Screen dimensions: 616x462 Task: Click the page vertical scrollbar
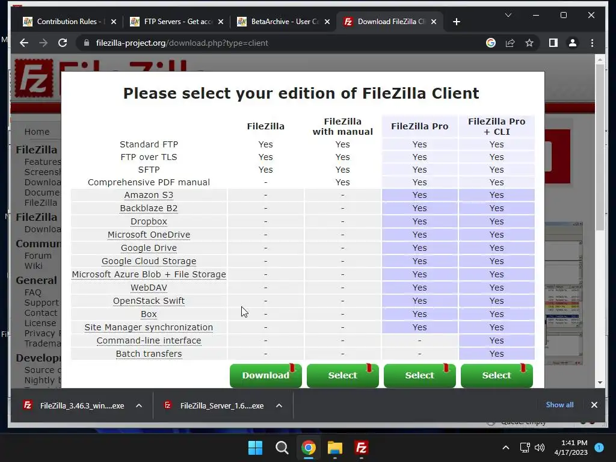click(600, 147)
